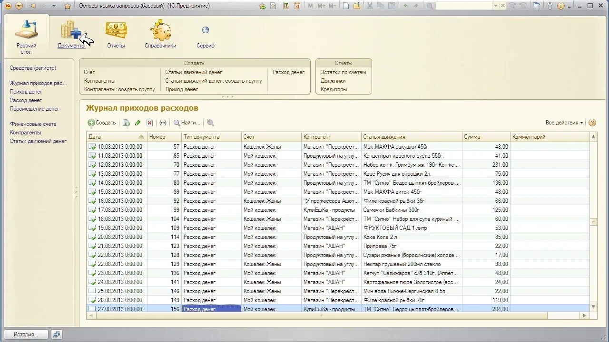Open the Документы section
Screen dimensions: 609x342
pos(71,35)
